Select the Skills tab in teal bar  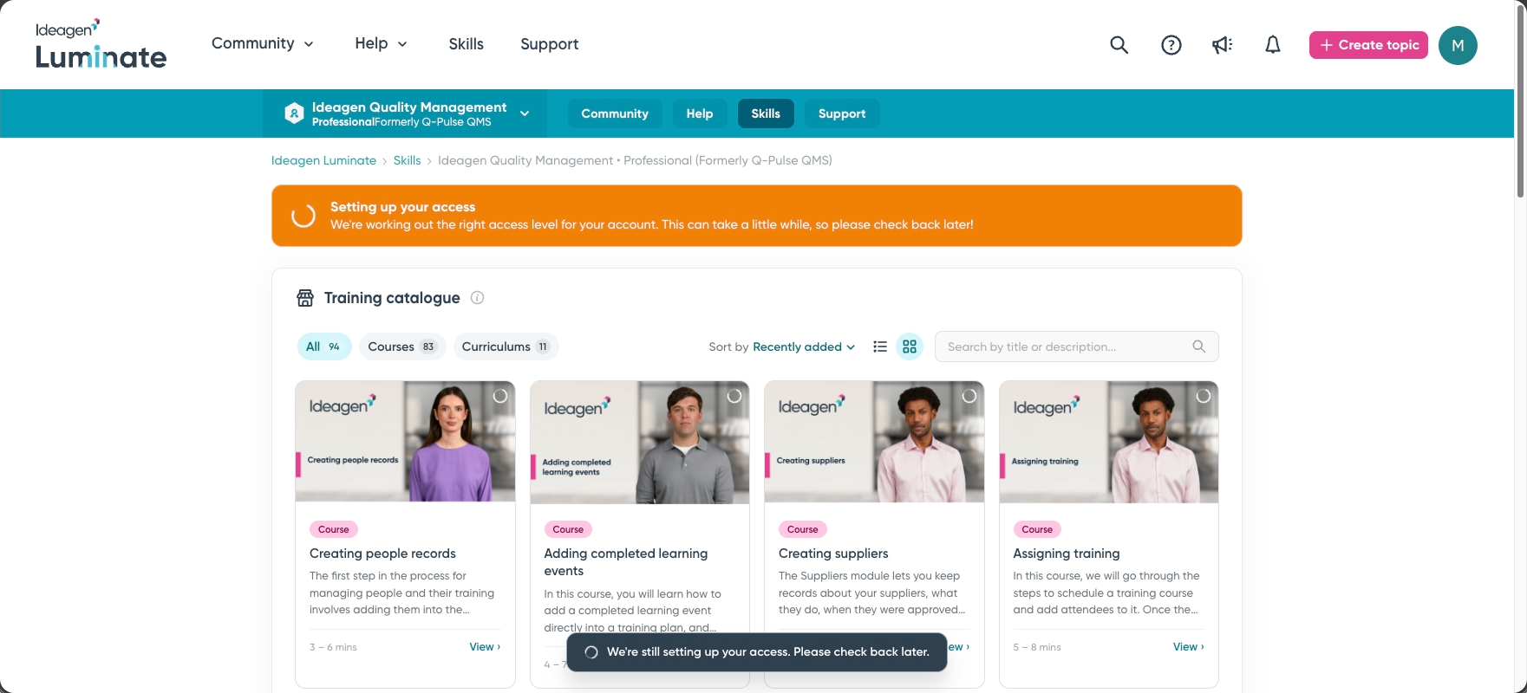coord(766,113)
